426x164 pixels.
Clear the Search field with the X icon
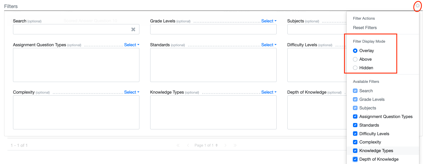point(133,29)
